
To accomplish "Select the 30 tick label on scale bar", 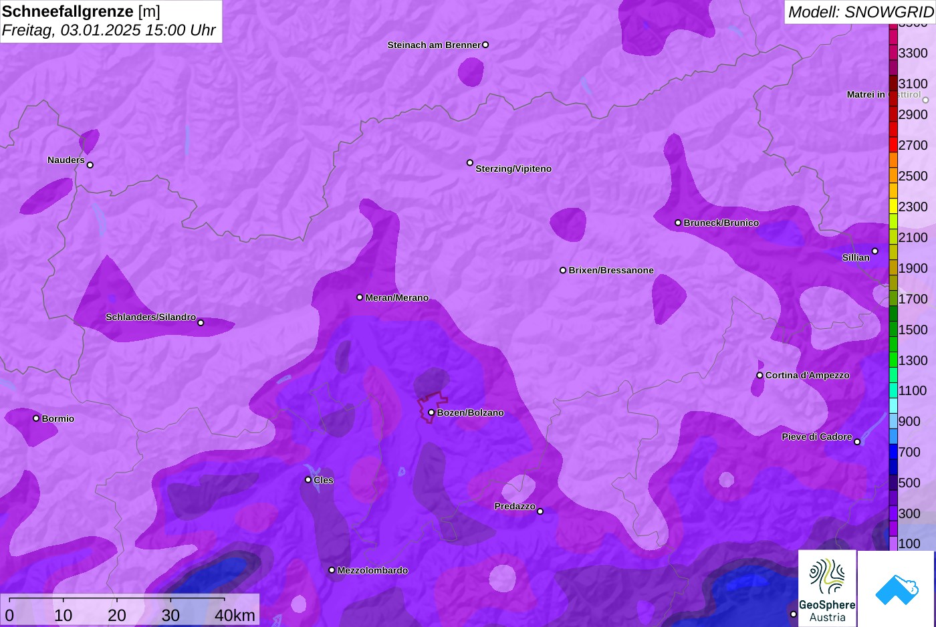I will pos(170,615).
